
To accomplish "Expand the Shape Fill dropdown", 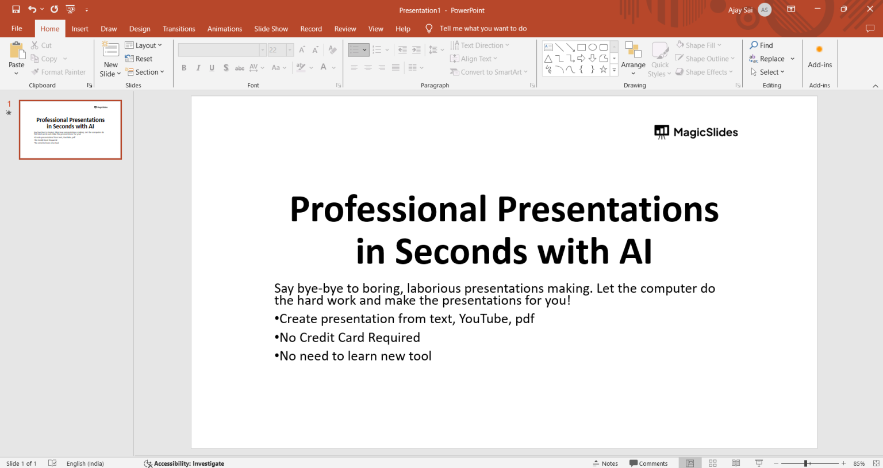I will (x=719, y=45).
